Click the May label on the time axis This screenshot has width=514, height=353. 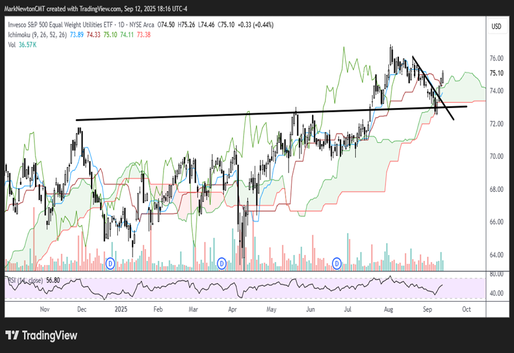point(272,309)
